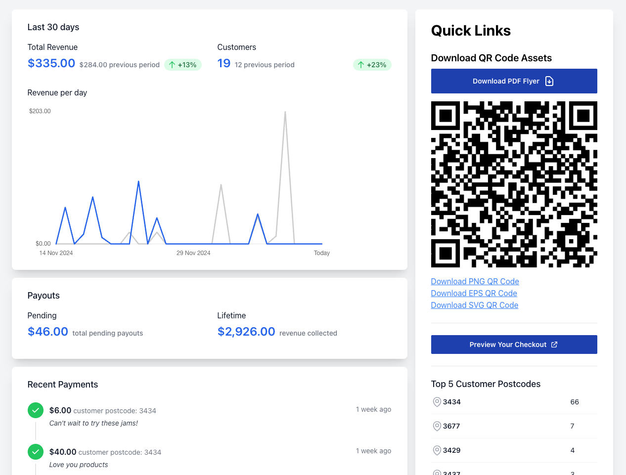Image resolution: width=626 pixels, height=475 pixels.
Task: Click the Preview Your Checkout button
Action: click(x=514, y=345)
